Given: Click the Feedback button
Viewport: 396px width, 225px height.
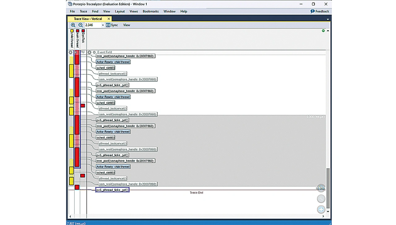Looking at the screenshot, I should [x=320, y=11].
